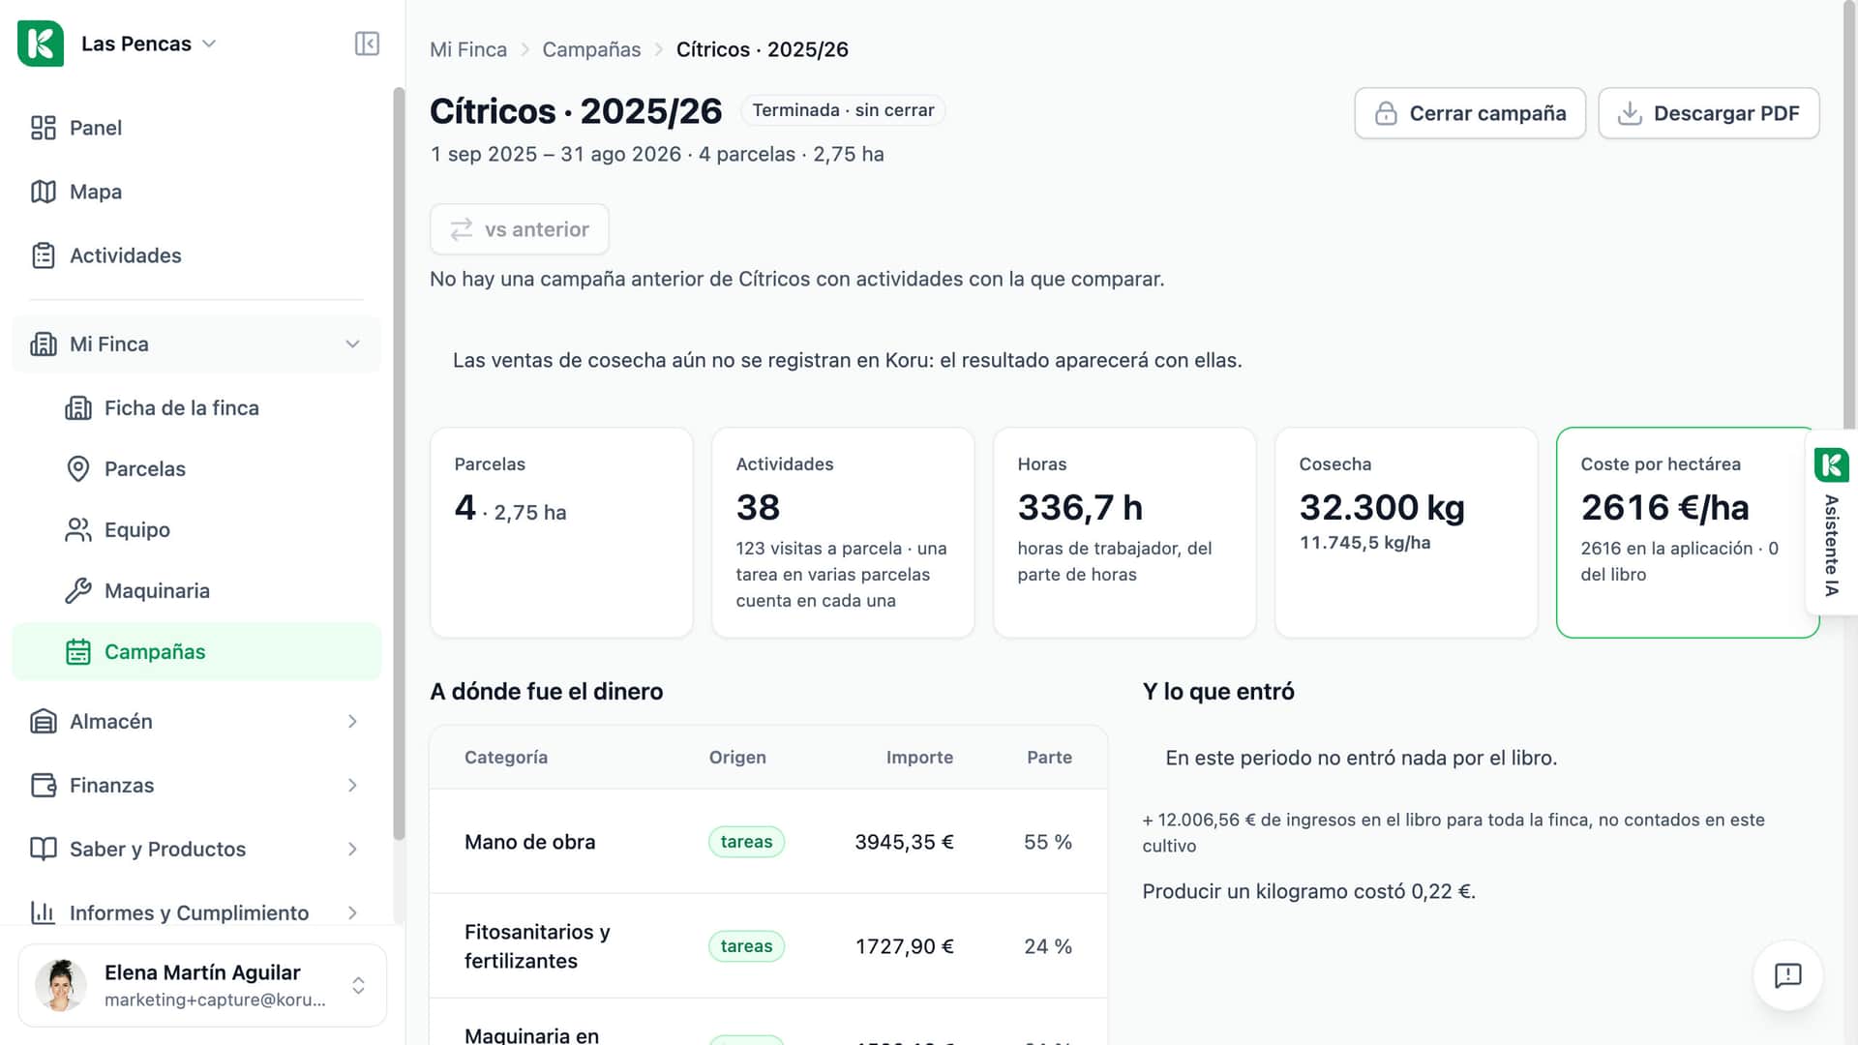Expand the Informes y Cumplimiento chevron
Viewport: 1858px width, 1045px height.
point(353,913)
